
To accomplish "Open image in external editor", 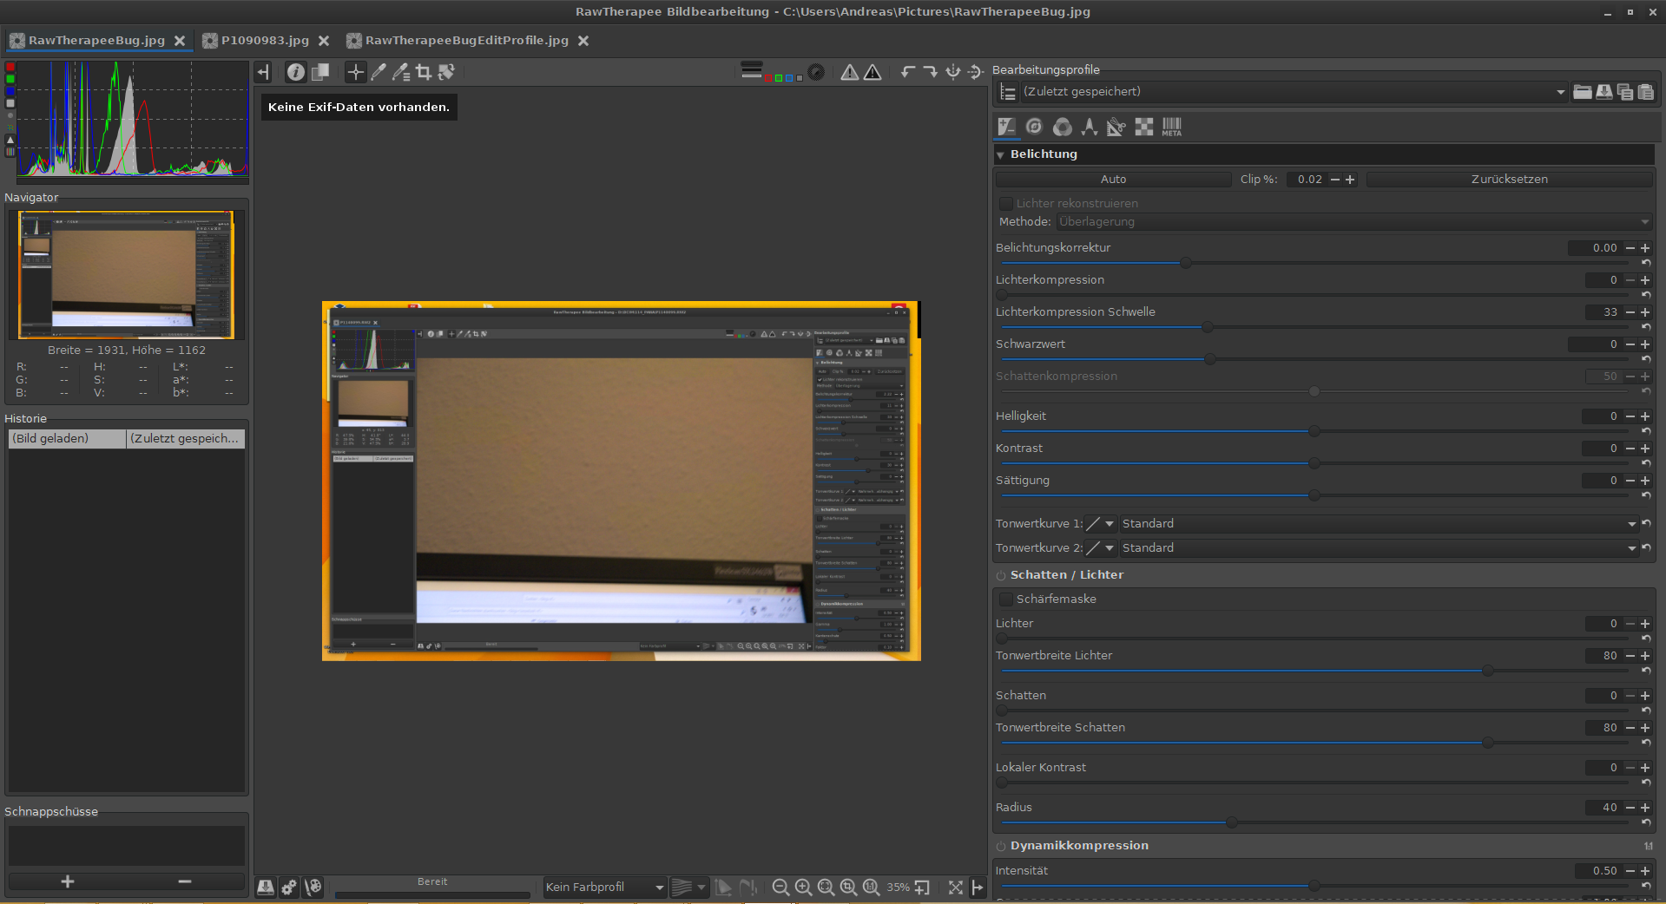I will pyautogui.click(x=313, y=887).
